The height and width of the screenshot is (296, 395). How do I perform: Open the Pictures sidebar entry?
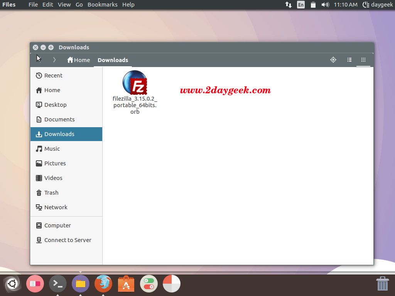66,163
